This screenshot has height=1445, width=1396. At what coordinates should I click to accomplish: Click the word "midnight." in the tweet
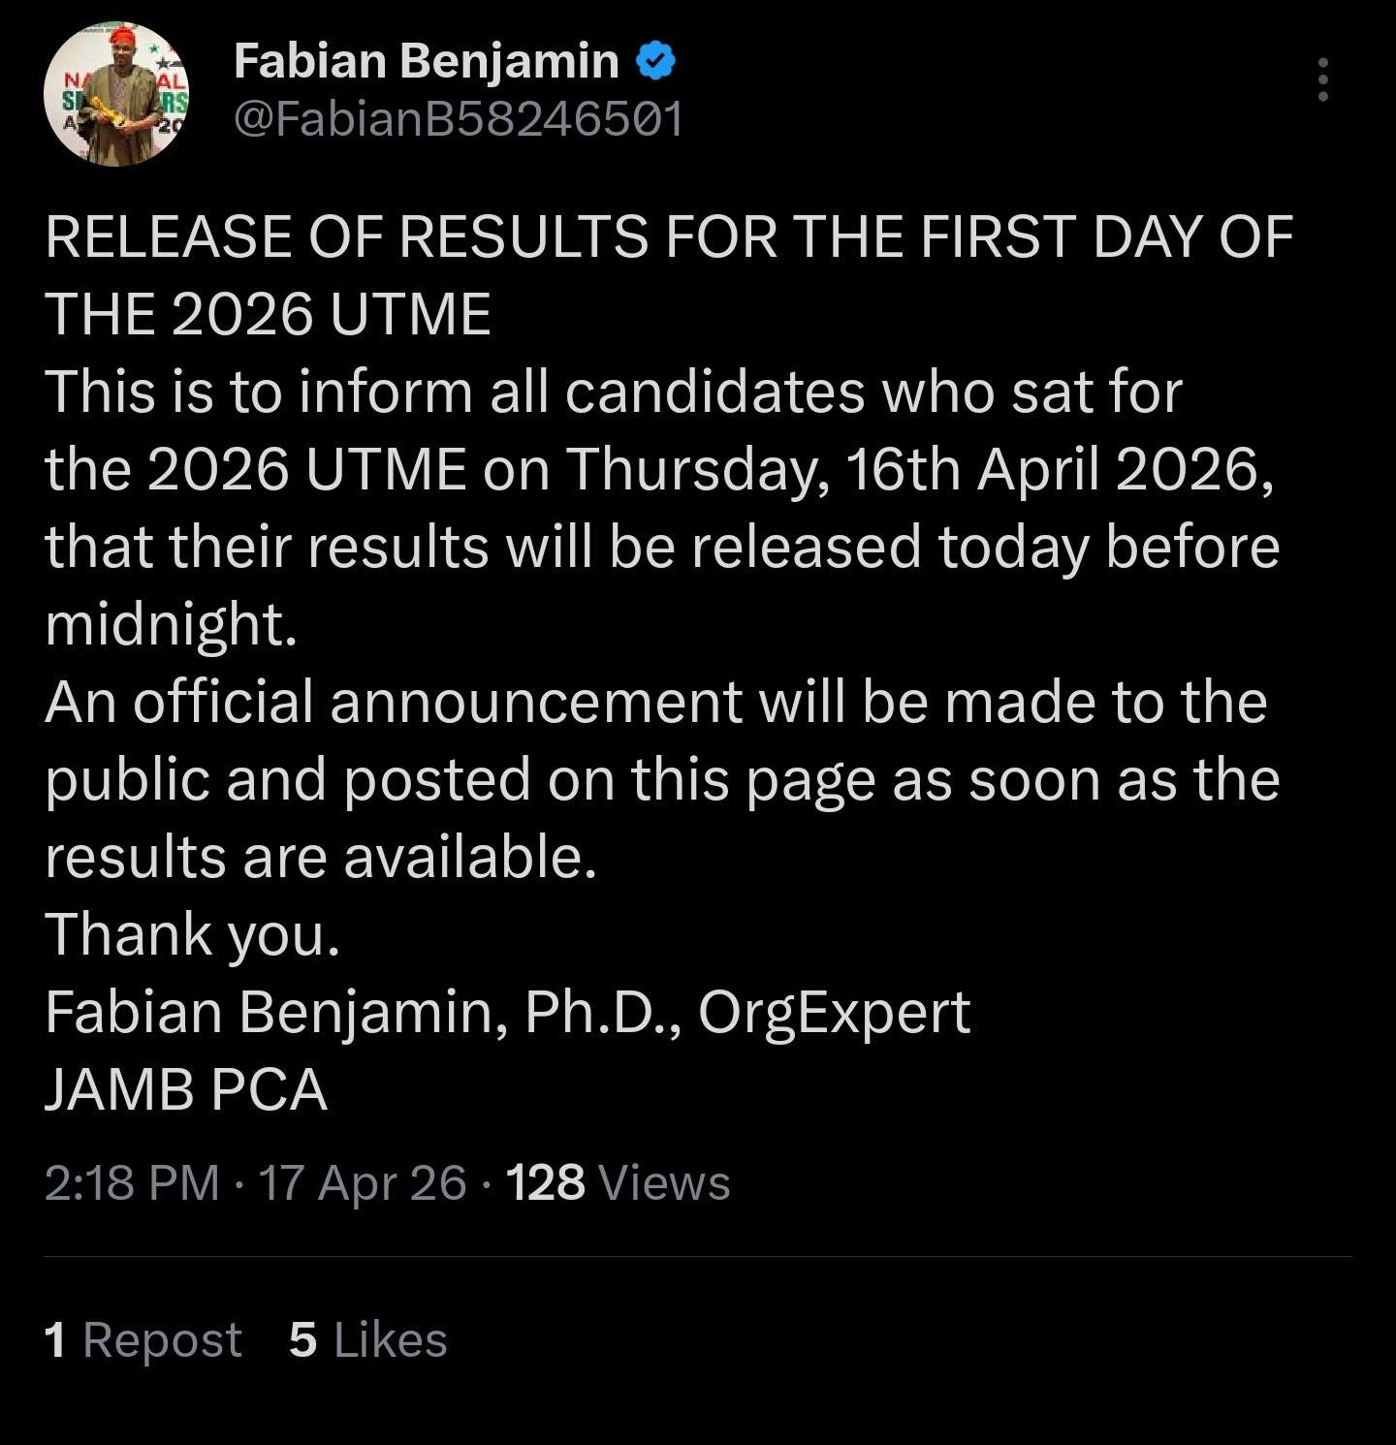tap(171, 625)
